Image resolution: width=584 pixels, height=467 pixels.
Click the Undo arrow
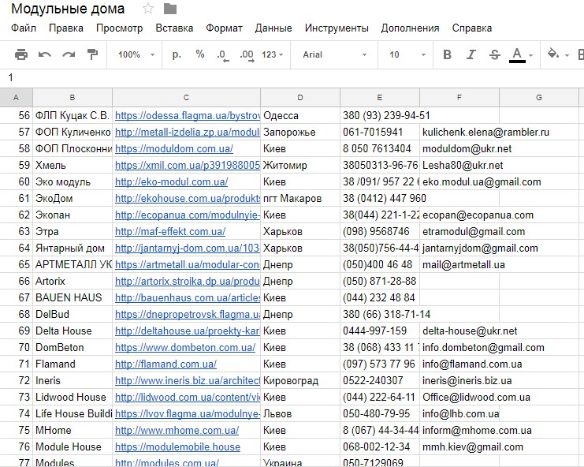tap(45, 54)
